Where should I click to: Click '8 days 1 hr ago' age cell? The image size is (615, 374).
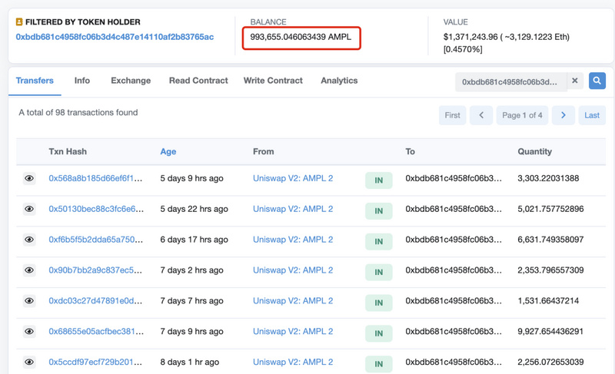pyautogui.click(x=189, y=362)
